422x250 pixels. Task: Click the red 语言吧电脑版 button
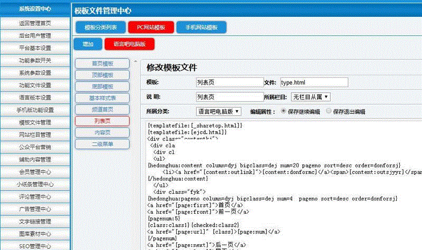tap(129, 44)
